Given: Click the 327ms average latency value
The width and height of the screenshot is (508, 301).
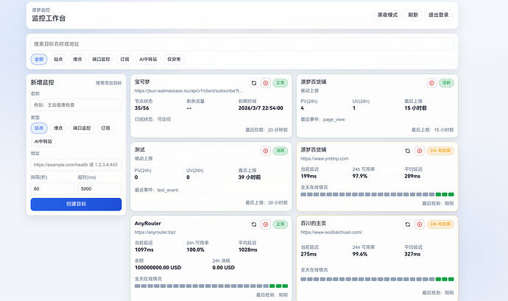Looking at the screenshot, I should pos(412,255).
